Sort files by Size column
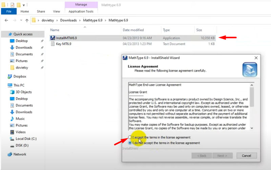 pyautogui.click(x=199, y=30)
